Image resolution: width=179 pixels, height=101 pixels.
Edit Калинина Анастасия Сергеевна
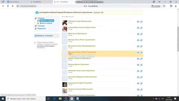click(141, 71)
